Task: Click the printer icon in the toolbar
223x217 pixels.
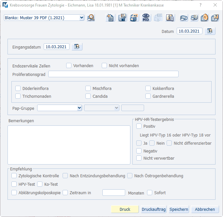Action: click(184, 18)
